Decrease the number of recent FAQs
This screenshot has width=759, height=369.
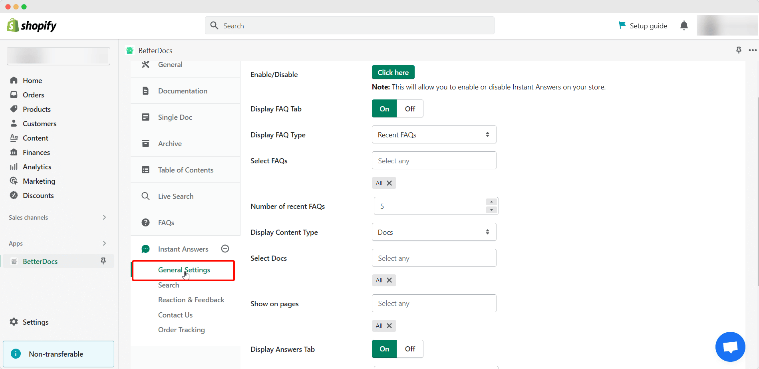pos(491,210)
